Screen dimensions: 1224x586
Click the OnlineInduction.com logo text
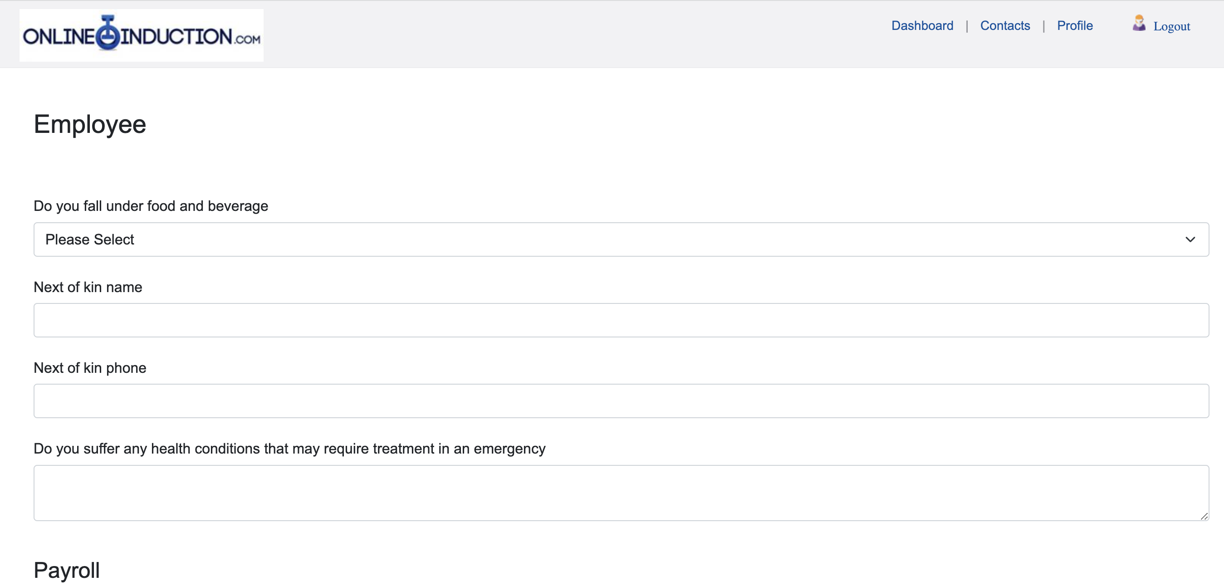[x=142, y=35]
